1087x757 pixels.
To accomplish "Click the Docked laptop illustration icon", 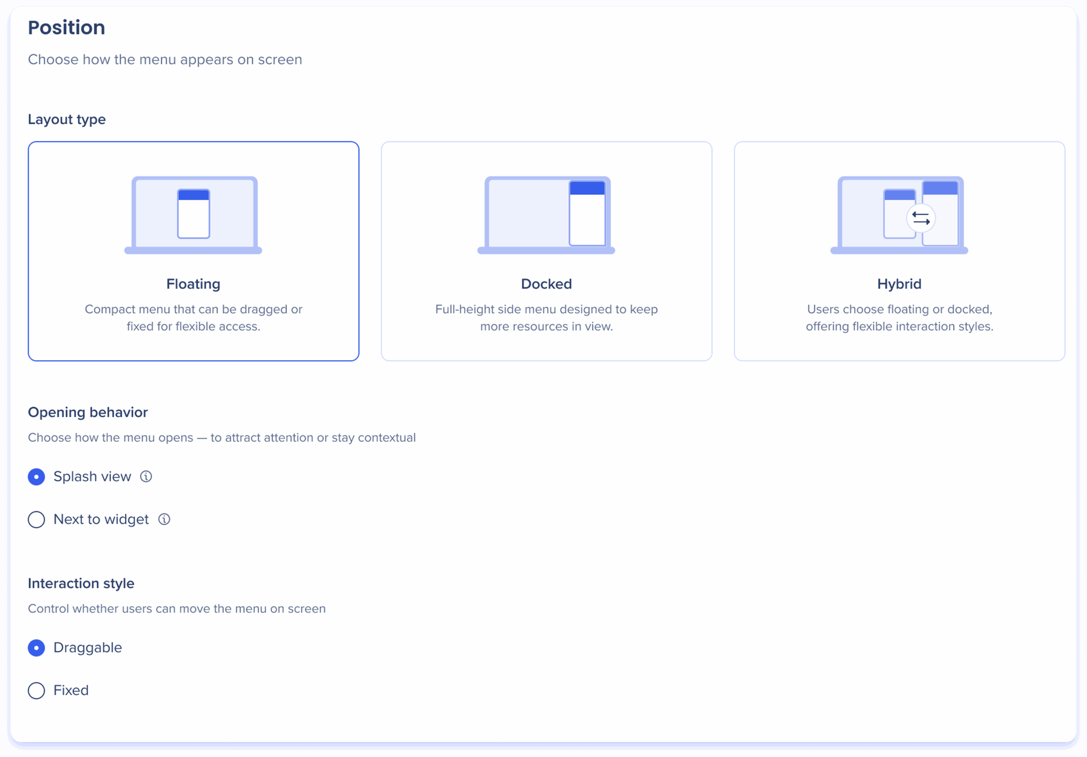I will point(546,215).
